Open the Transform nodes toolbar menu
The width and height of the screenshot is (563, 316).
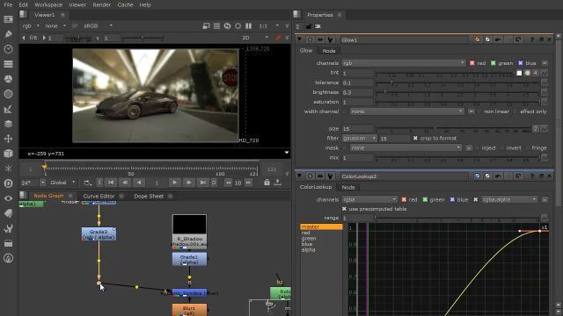tap(8, 139)
